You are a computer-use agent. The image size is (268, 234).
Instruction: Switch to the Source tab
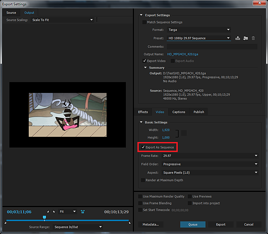pos(11,13)
